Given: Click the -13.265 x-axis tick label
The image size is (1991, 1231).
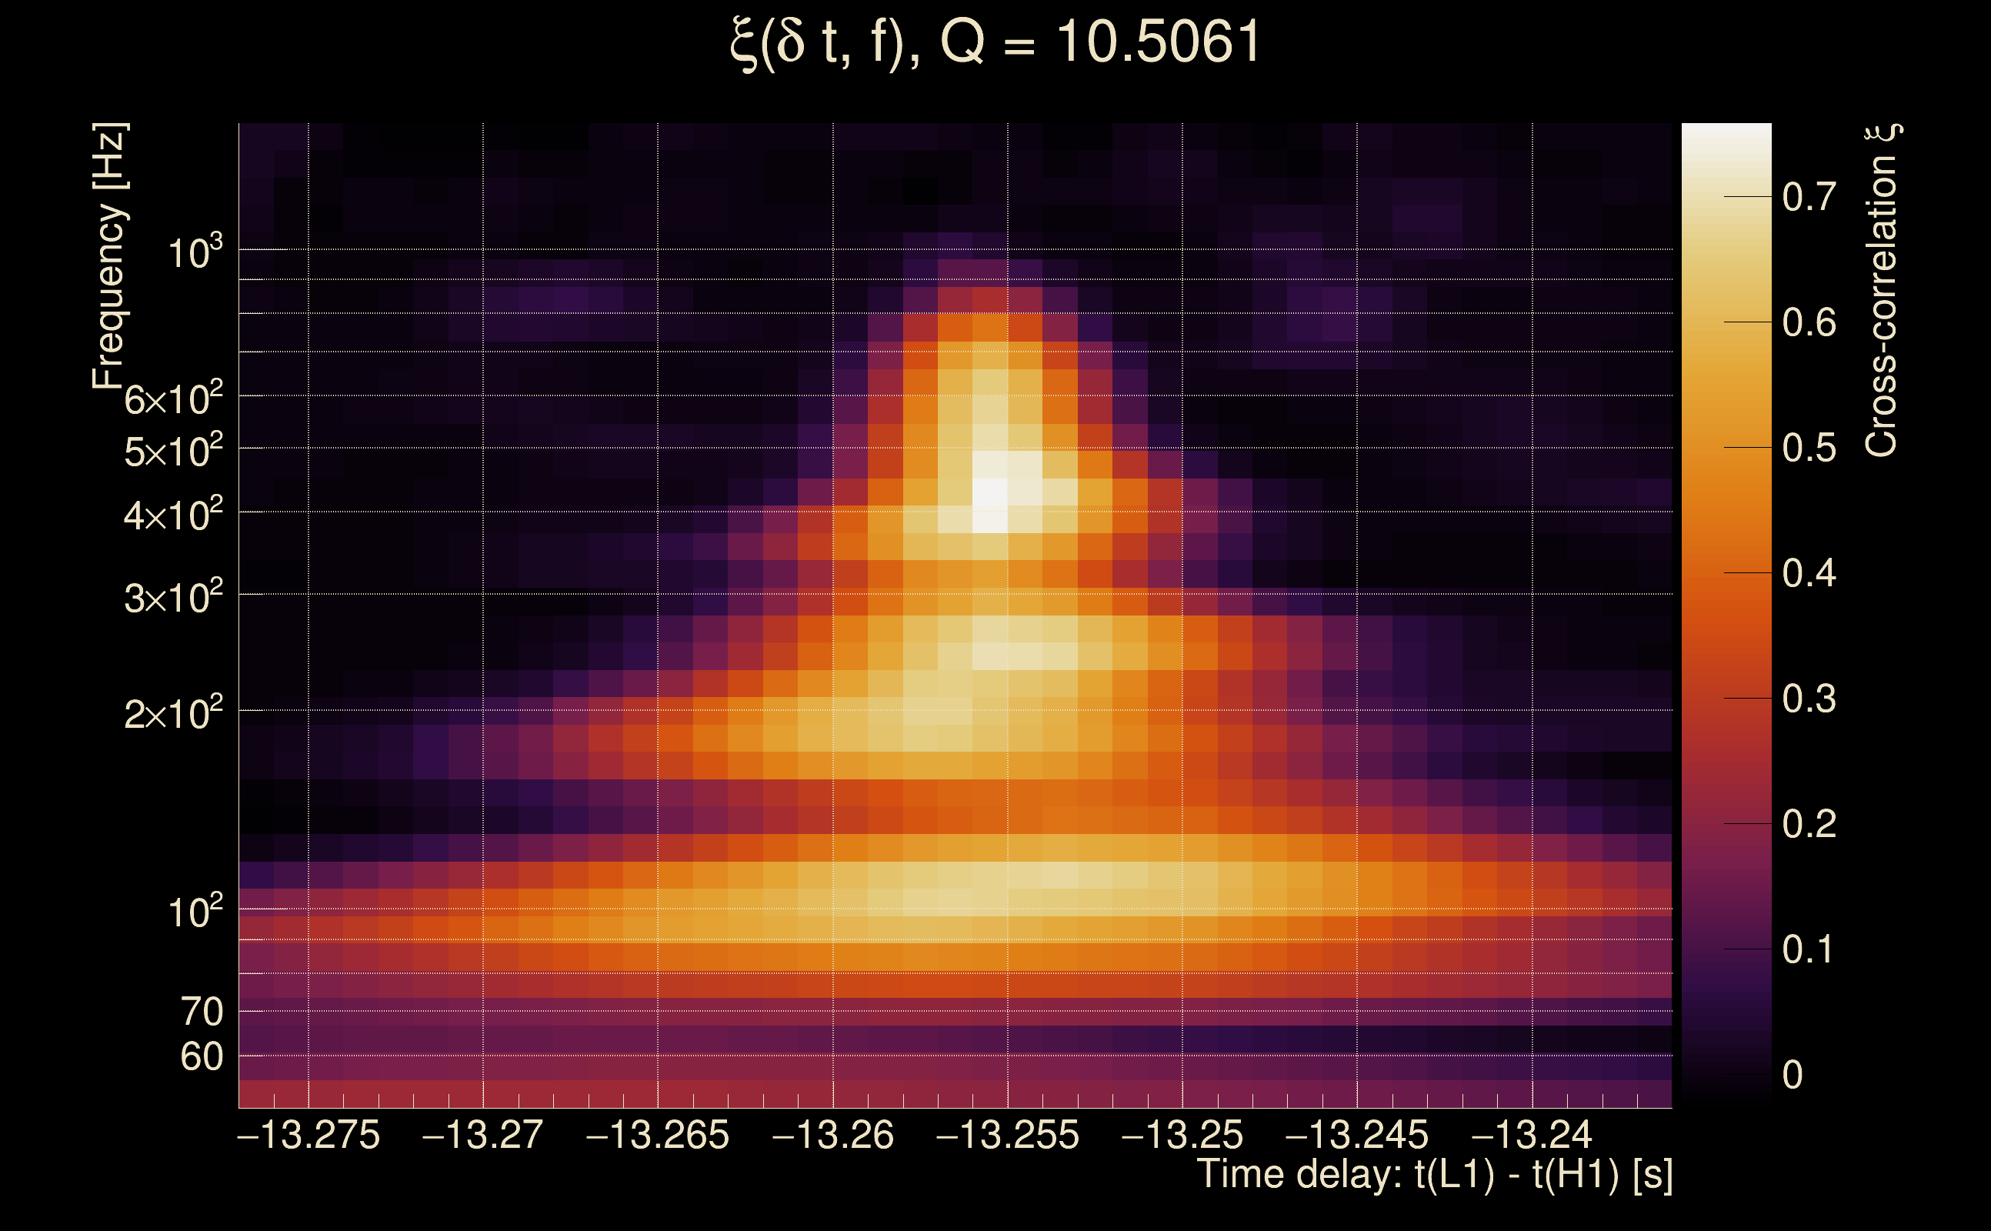Looking at the screenshot, I should 658,1135.
